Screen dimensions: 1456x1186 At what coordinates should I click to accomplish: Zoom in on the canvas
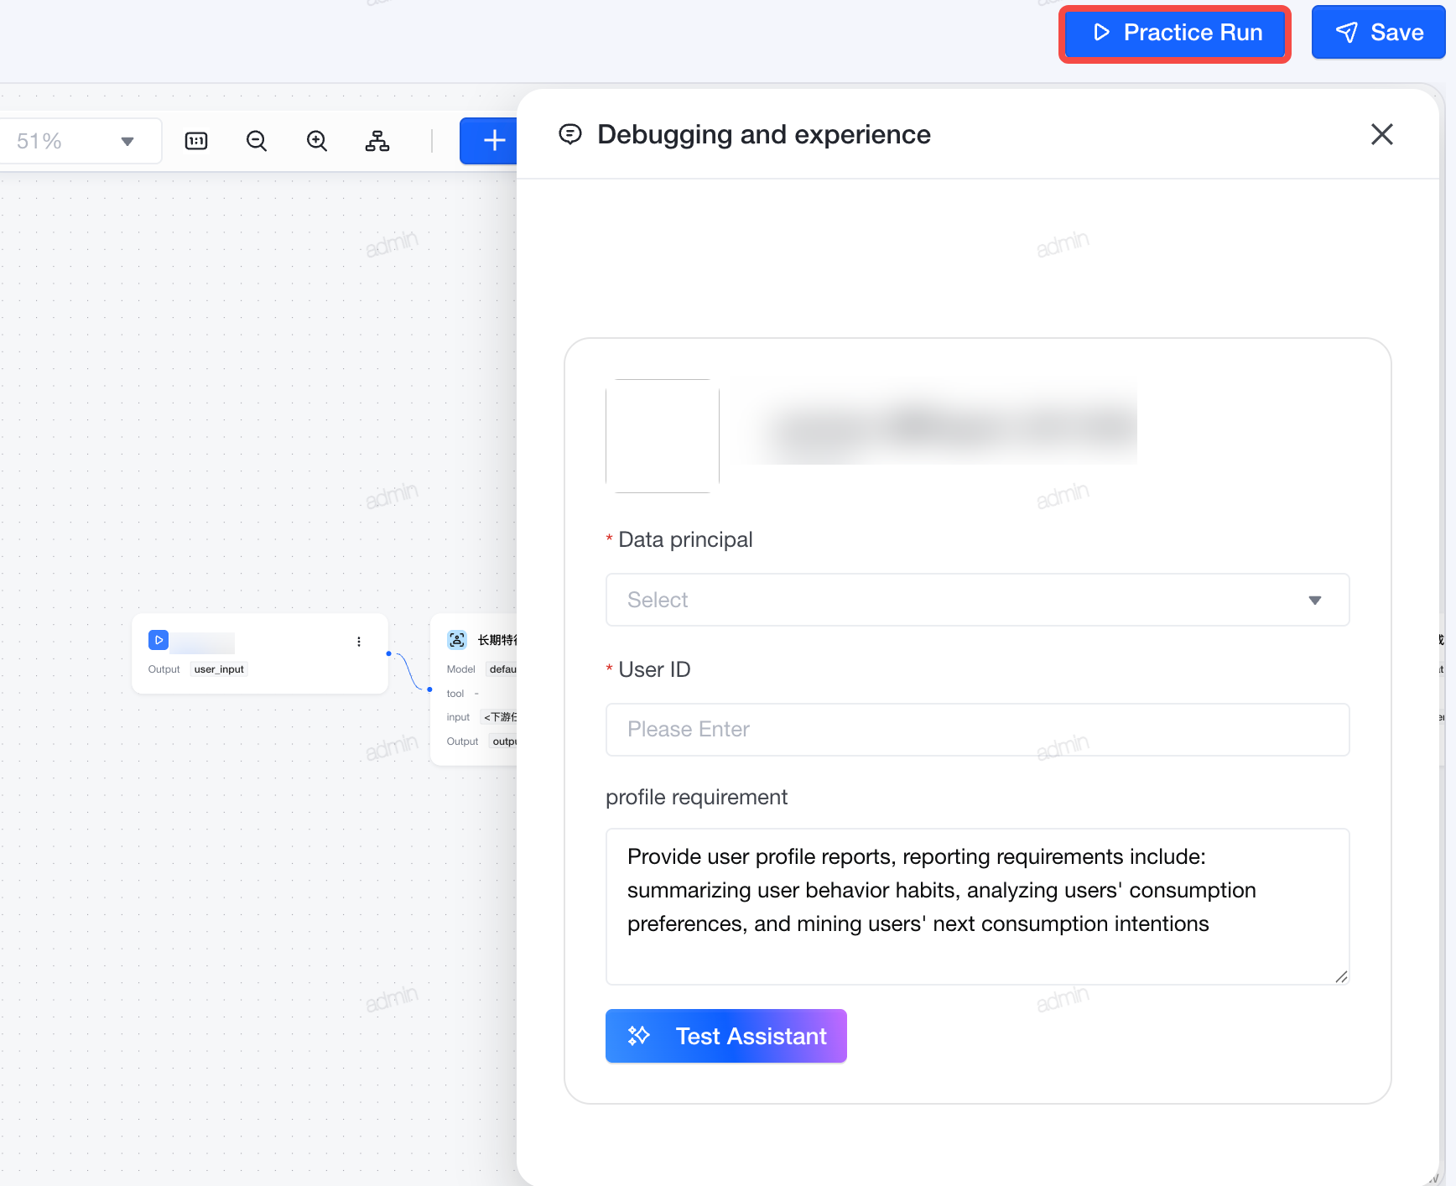coord(317,141)
